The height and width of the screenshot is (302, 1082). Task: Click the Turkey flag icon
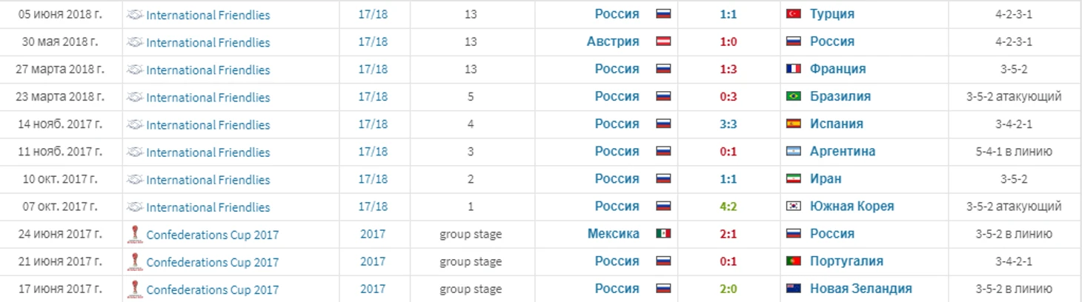coord(794,14)
